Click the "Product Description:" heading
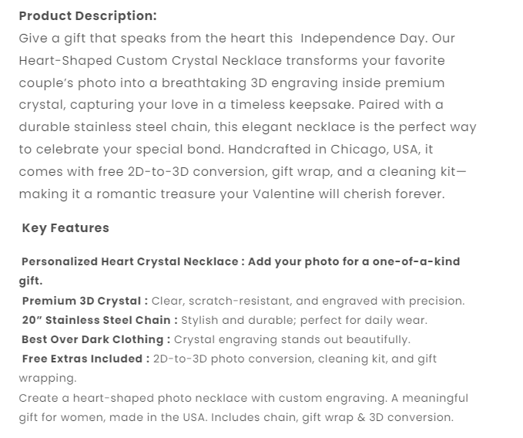The width and height of the screenshot is (523, 438). click(x=87, y=15)
